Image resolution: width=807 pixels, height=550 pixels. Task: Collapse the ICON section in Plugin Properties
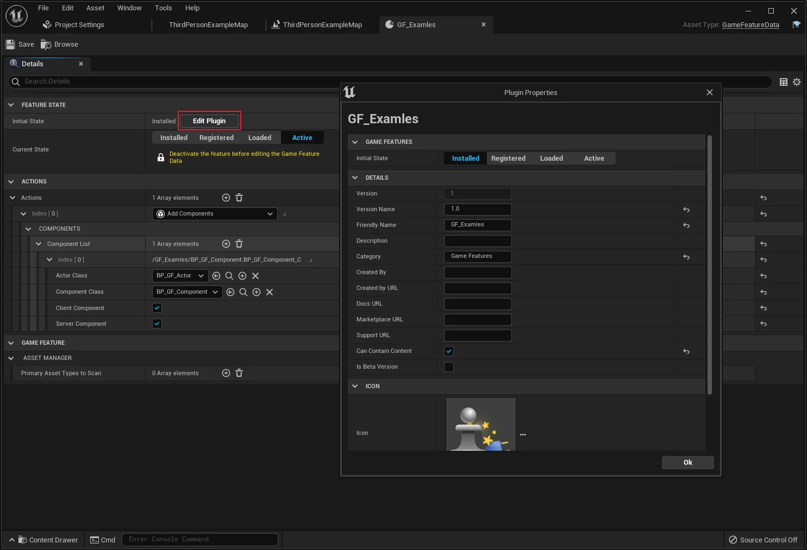(x=355, y=386)
